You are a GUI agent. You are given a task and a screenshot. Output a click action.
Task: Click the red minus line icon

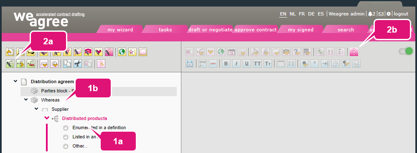213,64
